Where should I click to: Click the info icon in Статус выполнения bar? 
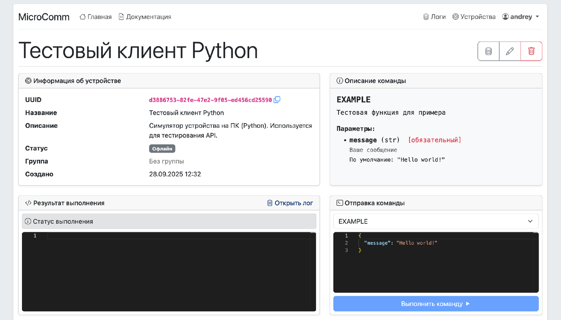point(29,221)
